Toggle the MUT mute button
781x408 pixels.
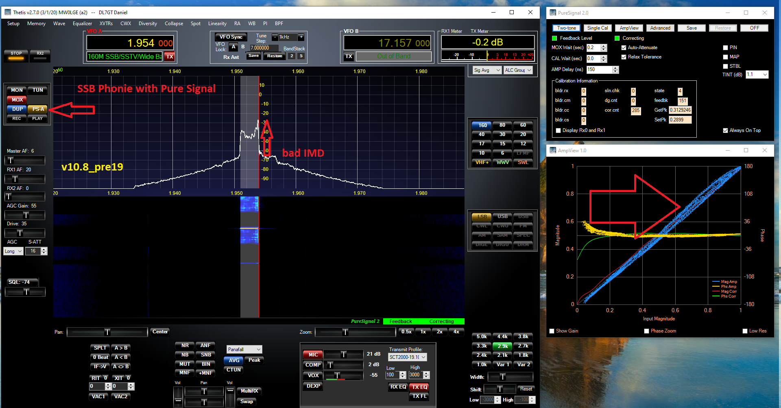point(185,364)
